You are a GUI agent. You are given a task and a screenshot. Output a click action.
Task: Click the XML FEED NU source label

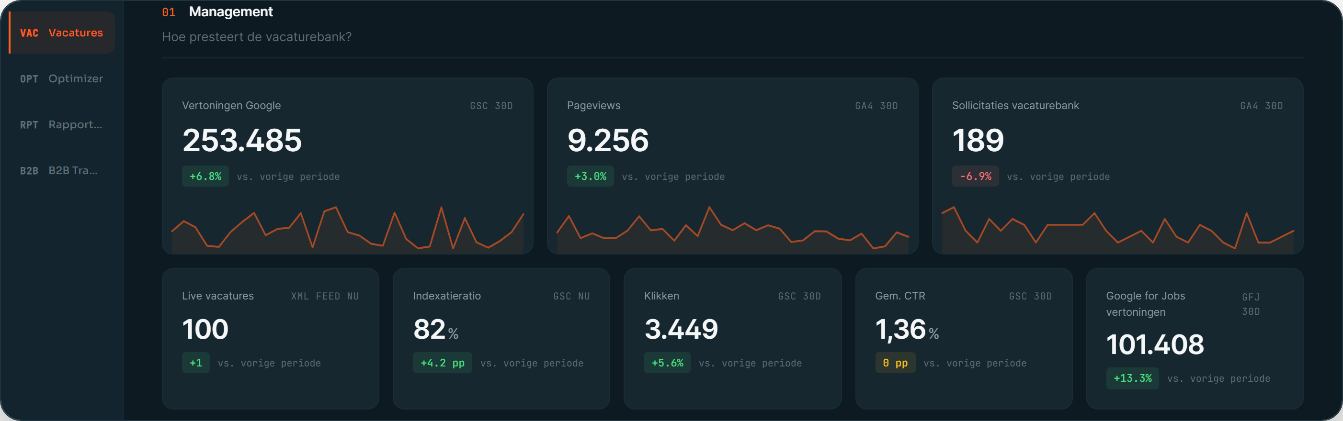click(325, 296)
